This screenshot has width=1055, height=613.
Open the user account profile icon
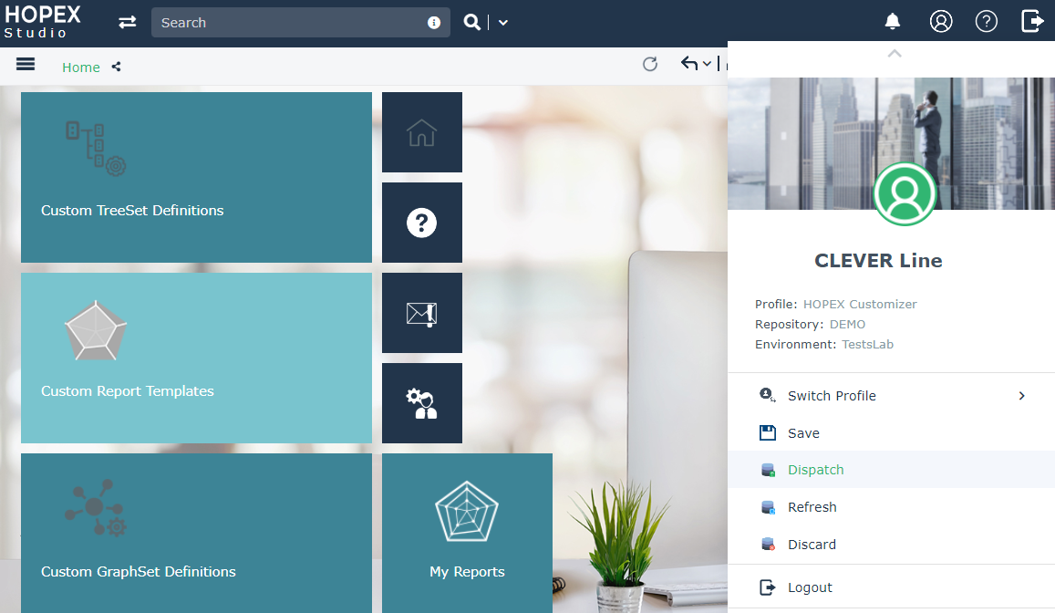click(940, 21)
